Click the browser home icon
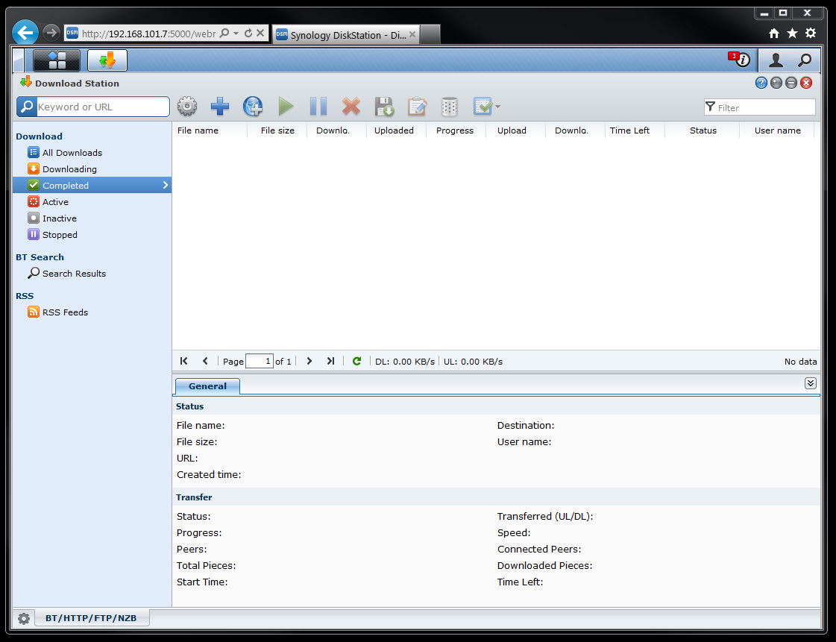Viewport: 836px width, 642px height. pos(774,34)
